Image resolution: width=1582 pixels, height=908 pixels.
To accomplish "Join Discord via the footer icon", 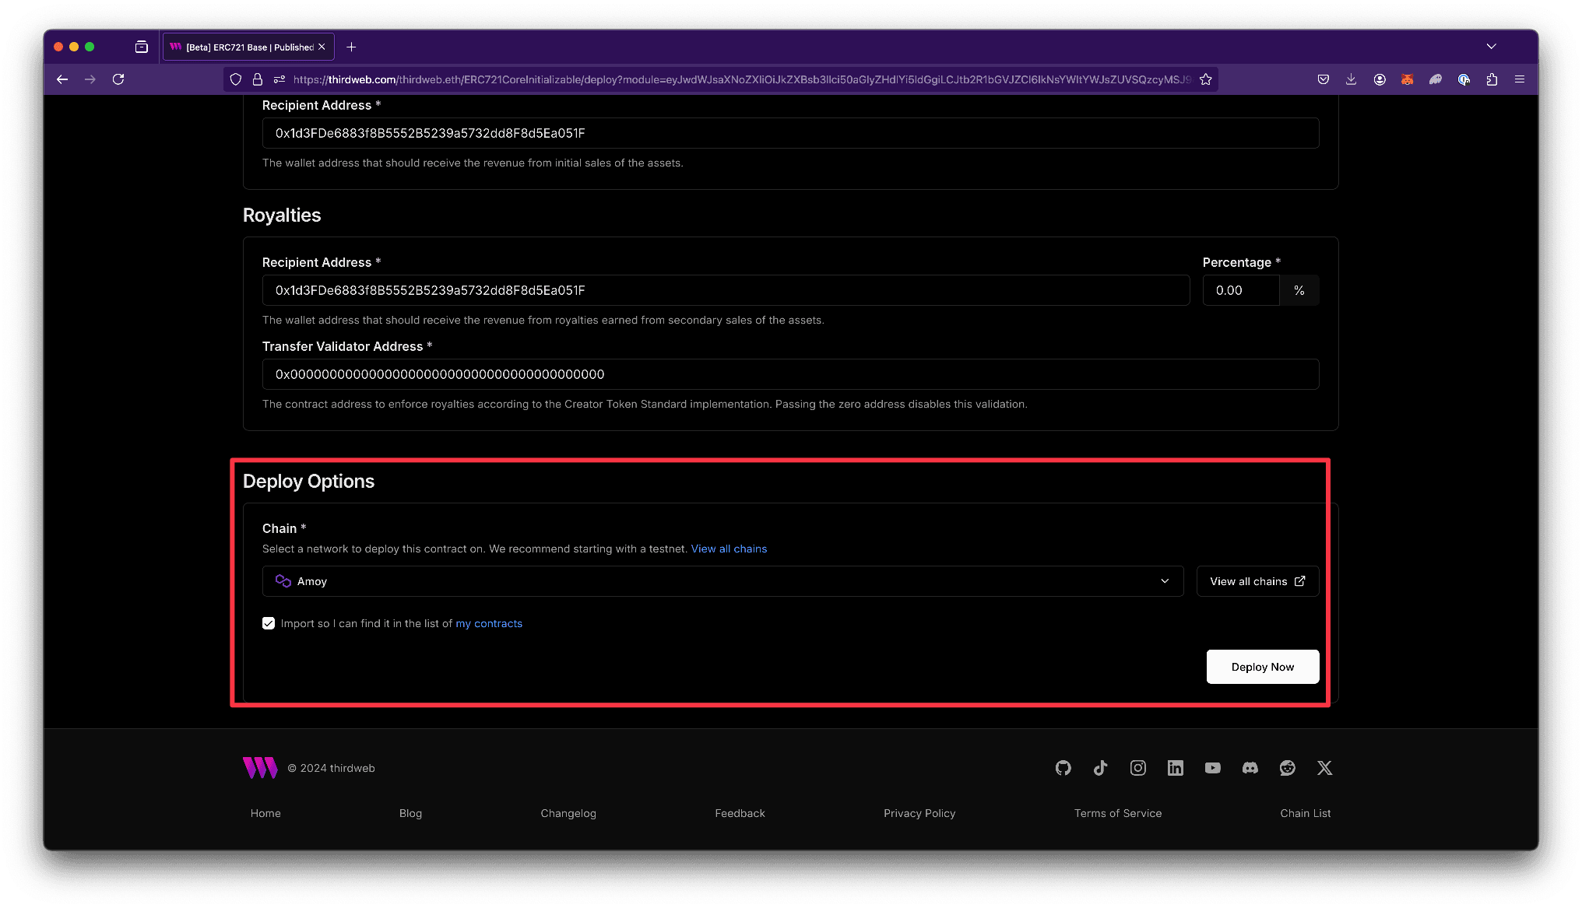I will click(x=1250, y=768).
